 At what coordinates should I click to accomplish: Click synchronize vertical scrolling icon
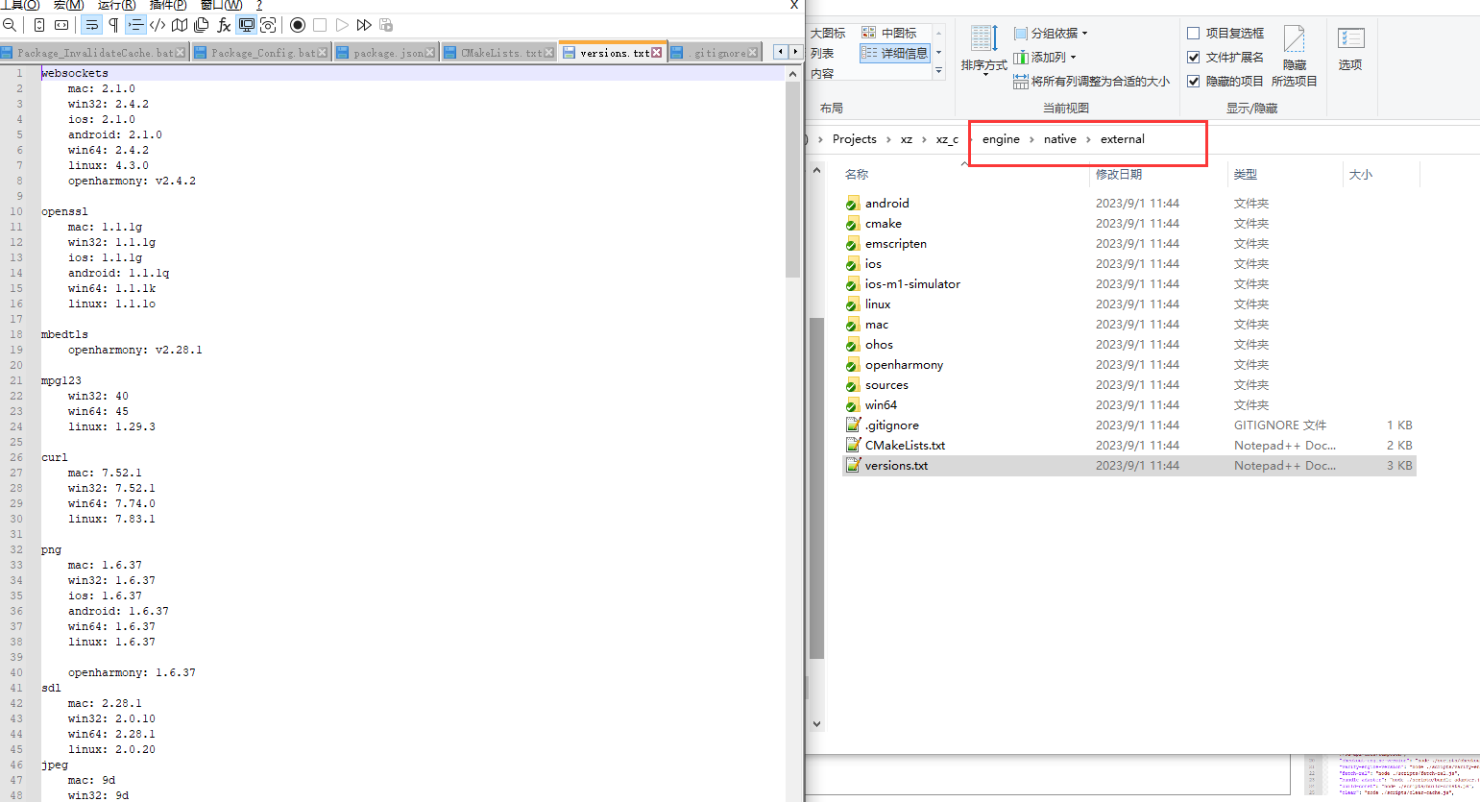pos(39,25)
